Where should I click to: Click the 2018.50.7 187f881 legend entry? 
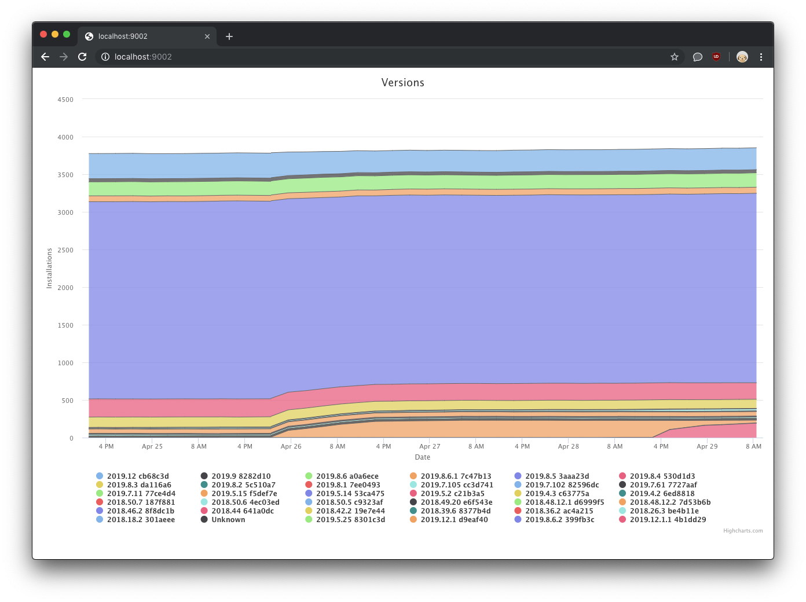click(x=135, y=502)
